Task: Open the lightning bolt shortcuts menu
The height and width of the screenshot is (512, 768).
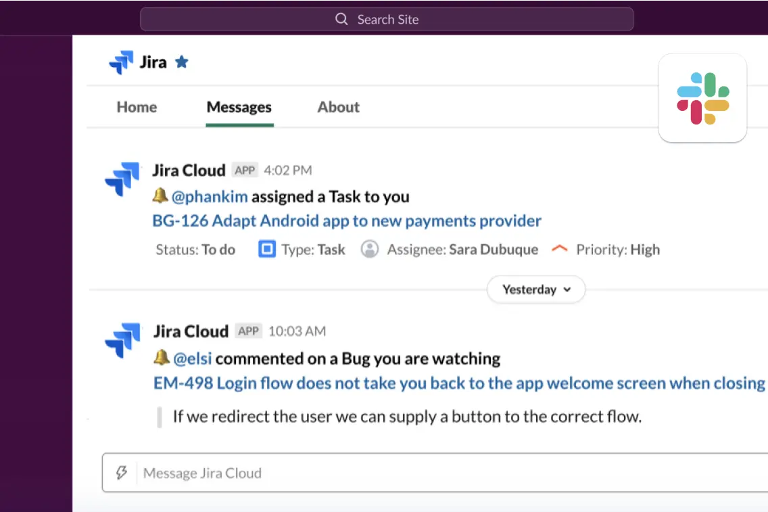Action: coord(122,473)
